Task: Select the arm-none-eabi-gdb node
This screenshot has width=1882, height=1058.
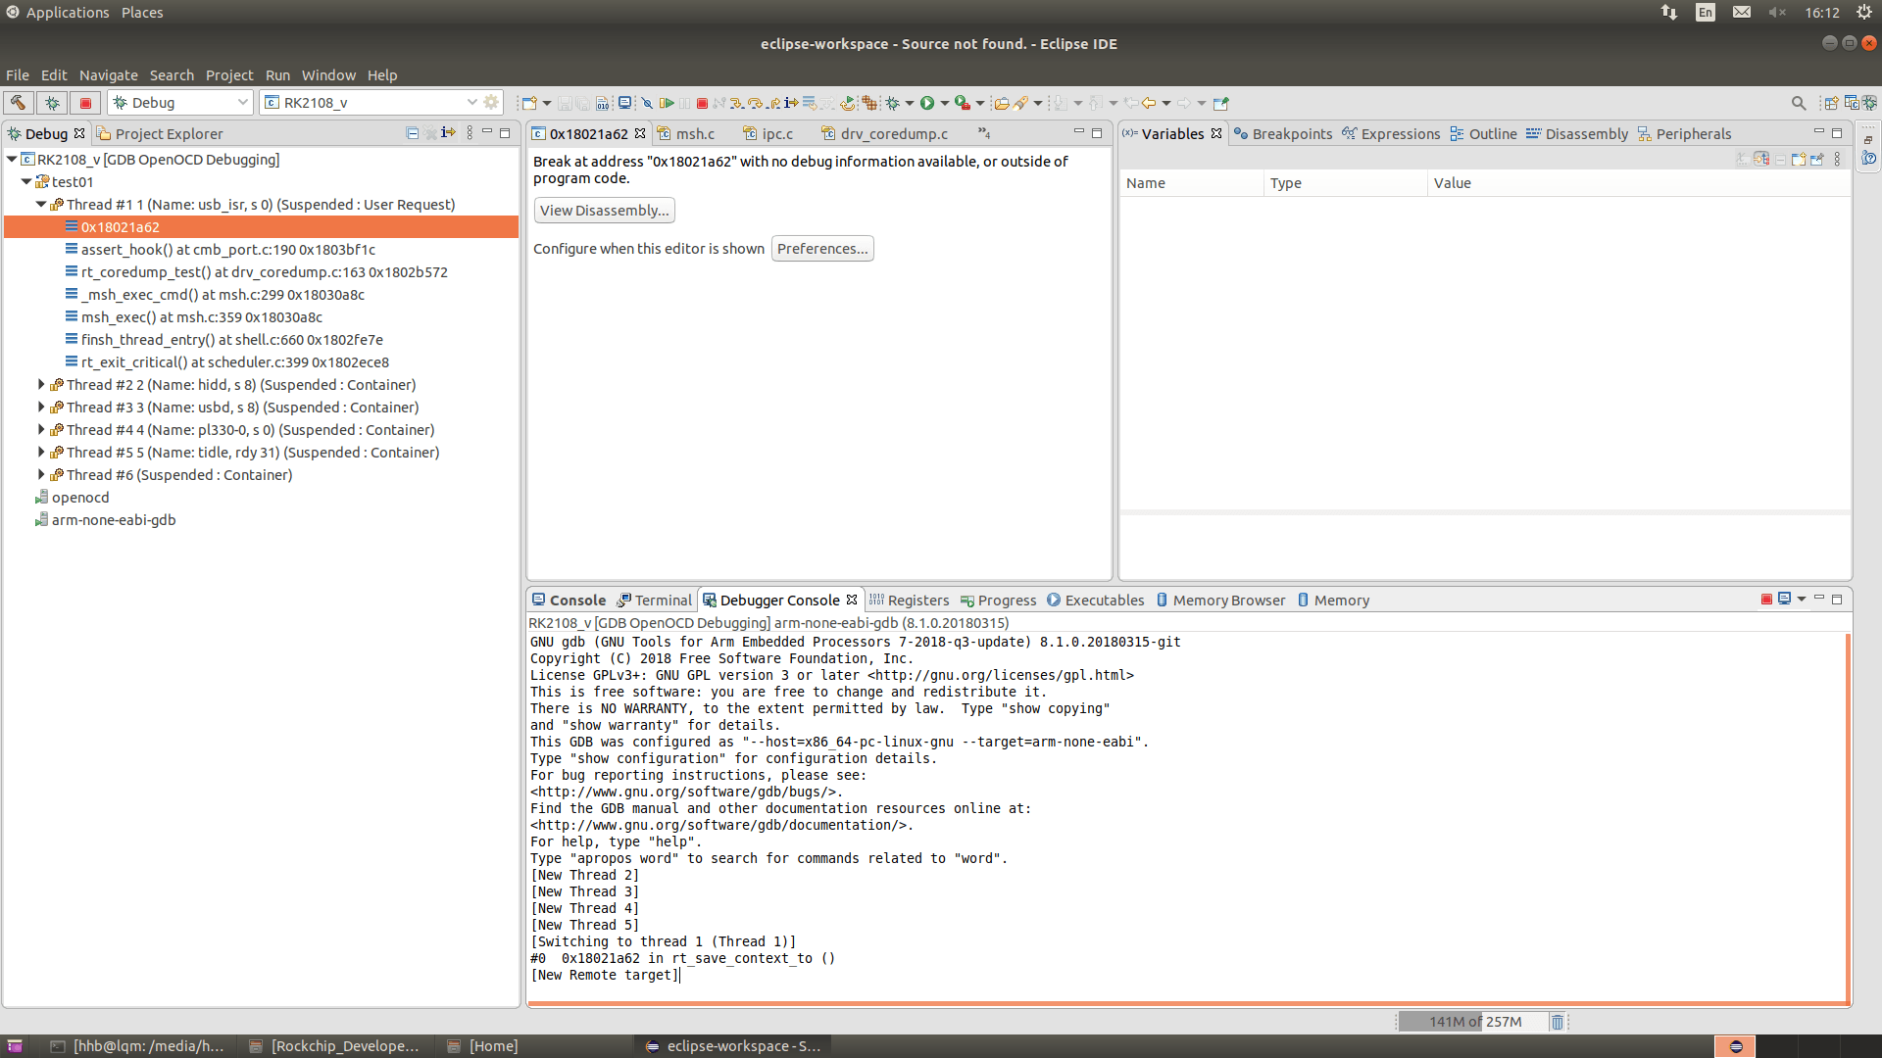Action: point(105,519)
